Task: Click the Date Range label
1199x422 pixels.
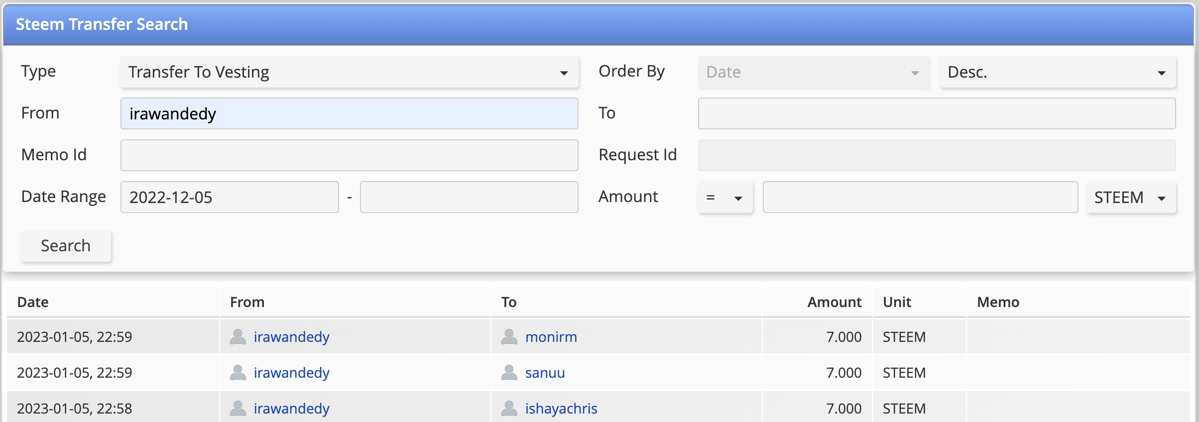Action: (x=63, y=197)
